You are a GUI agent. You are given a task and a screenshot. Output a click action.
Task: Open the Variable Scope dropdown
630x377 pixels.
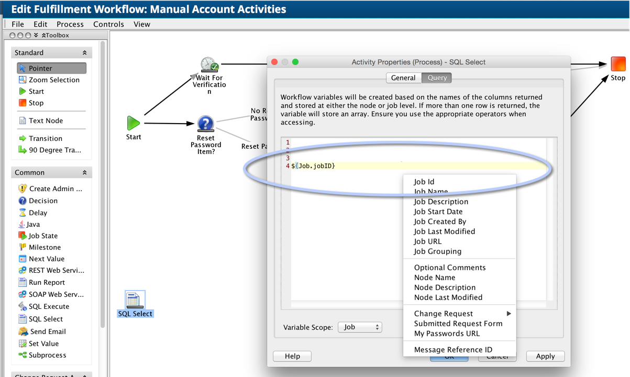point(360,327)
